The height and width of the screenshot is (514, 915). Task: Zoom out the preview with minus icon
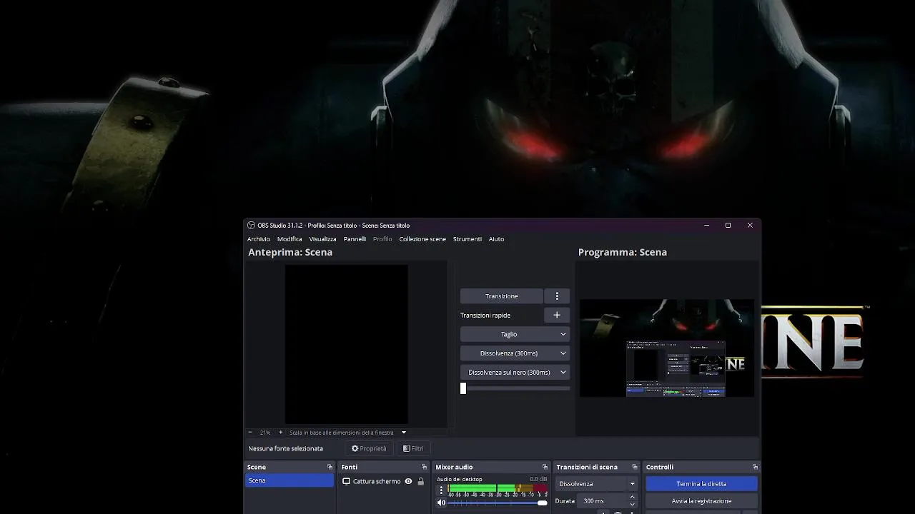tap(250, 432)
